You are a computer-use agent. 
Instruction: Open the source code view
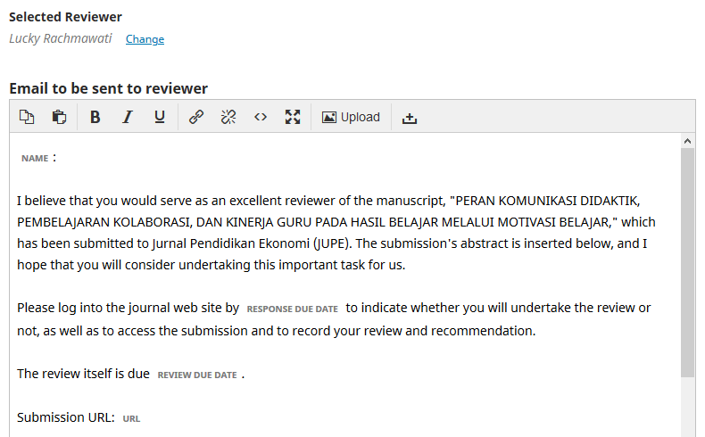click(x=261, y=117)
